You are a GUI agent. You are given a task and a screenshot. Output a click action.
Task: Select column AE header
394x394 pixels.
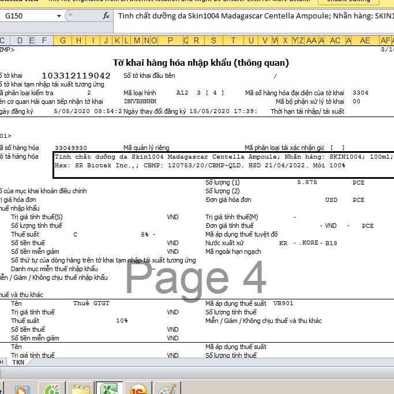(365, 40)
